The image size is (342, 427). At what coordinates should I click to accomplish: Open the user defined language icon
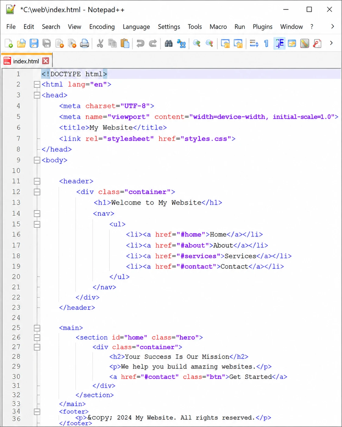pos(292,43)
